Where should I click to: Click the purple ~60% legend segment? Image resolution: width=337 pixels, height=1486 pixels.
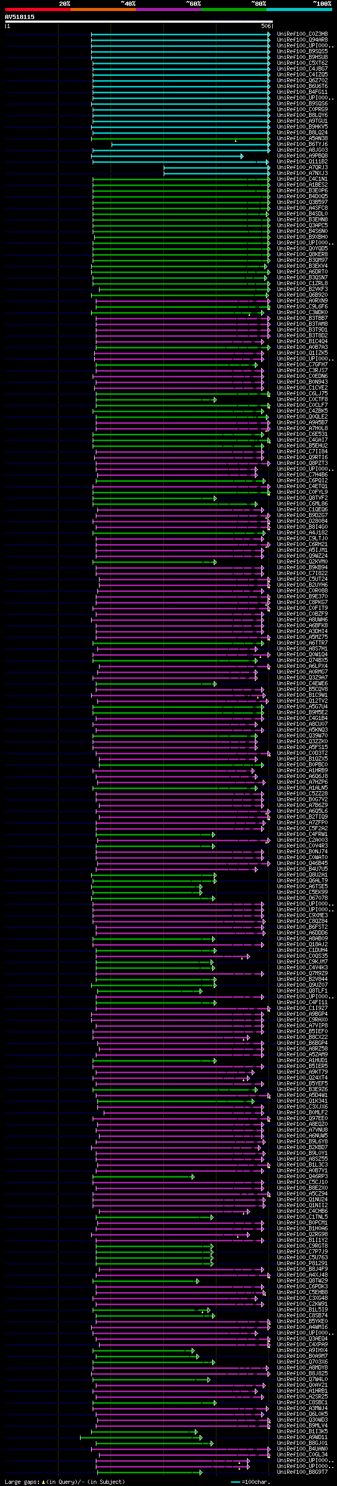coord(169,10)
